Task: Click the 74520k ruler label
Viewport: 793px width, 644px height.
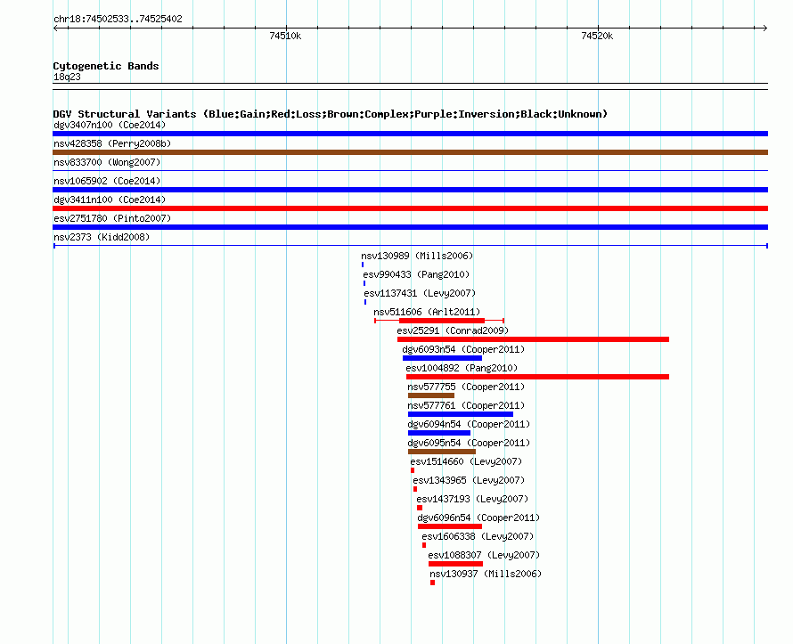Action: pyautogui.click(x=597, y=36)
